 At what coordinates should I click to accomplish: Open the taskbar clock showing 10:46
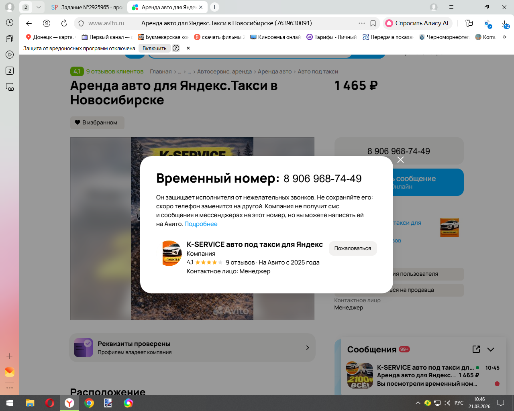tap(479, 403)
